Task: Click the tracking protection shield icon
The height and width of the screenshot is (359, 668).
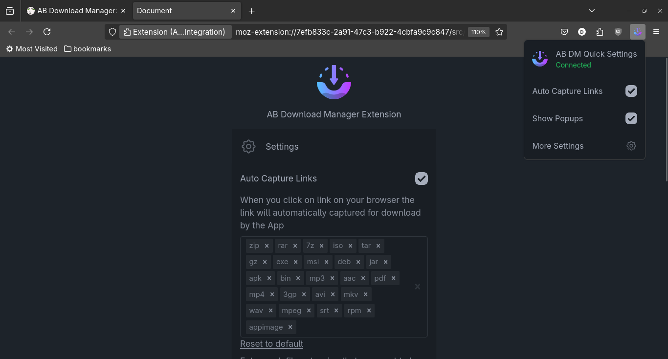Action: pyautogui.click(x=112, y=32)
